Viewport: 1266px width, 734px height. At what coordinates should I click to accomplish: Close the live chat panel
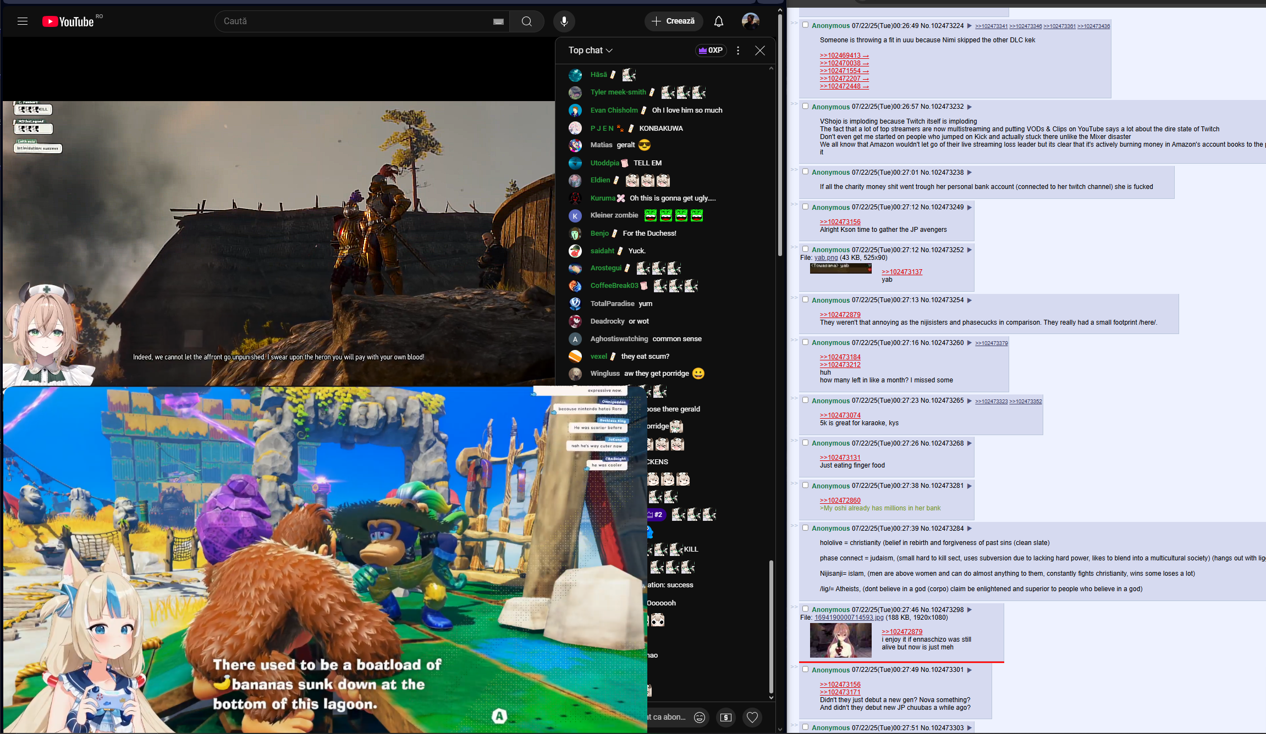point(760,51)
